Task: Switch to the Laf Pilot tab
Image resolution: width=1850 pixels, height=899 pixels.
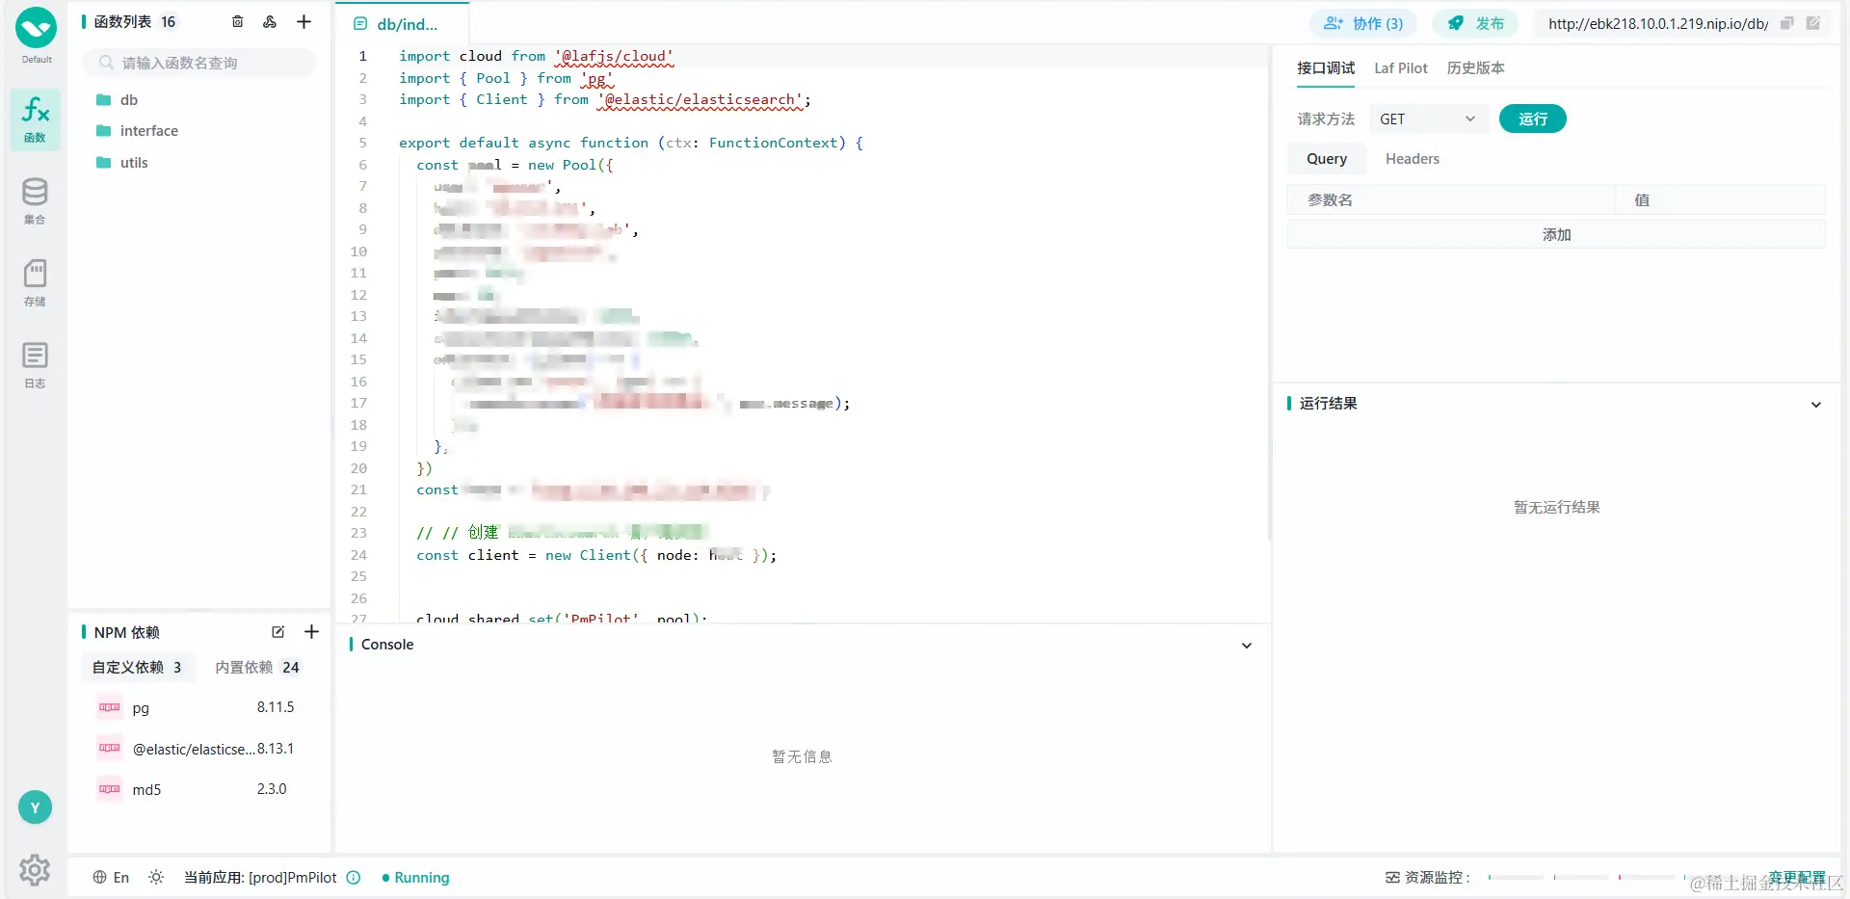Action: (x=1401, y=68)
